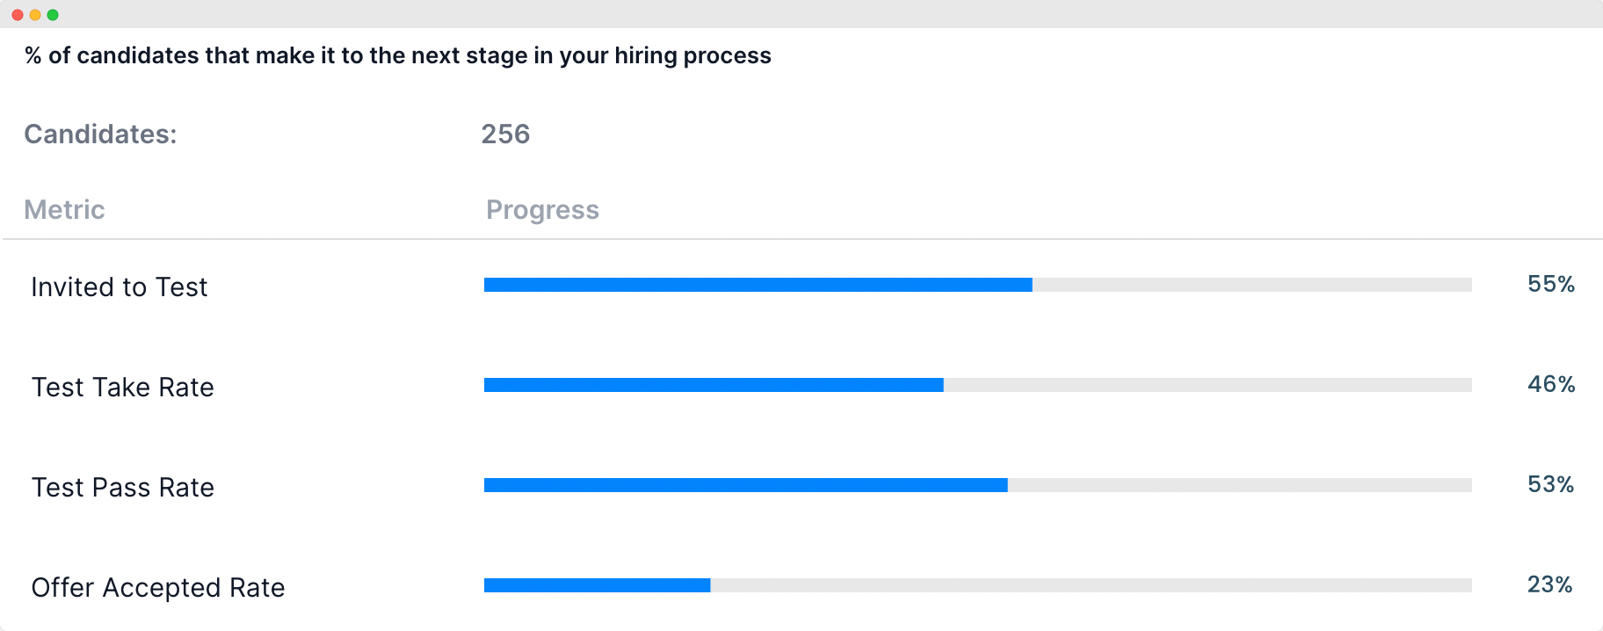Viewport: 1603px width, 631px height.
Task: Click the Test Pass Rate progress bar
Action: (978, 485)
